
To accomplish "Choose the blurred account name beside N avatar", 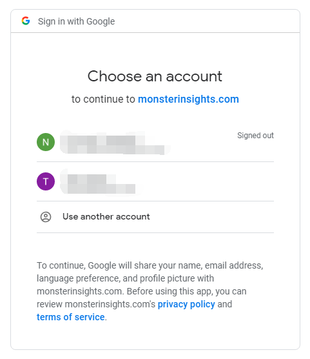I will pyautogui.click(x=103, y=140).
